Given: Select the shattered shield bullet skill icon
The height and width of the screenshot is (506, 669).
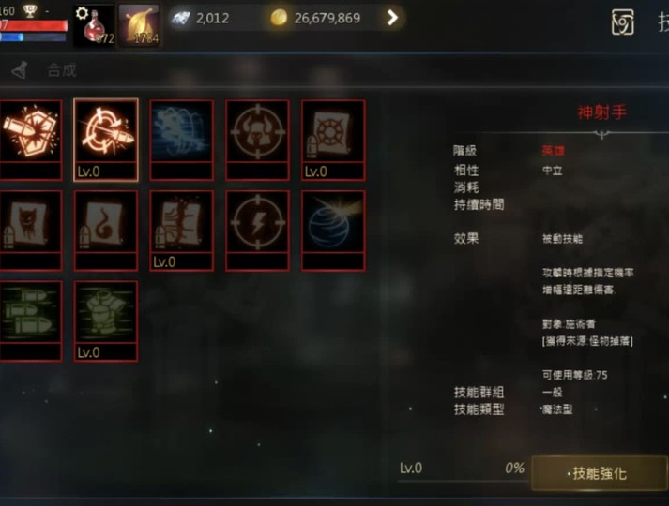Looking at the screenshot, I should [x=30, y=141].
